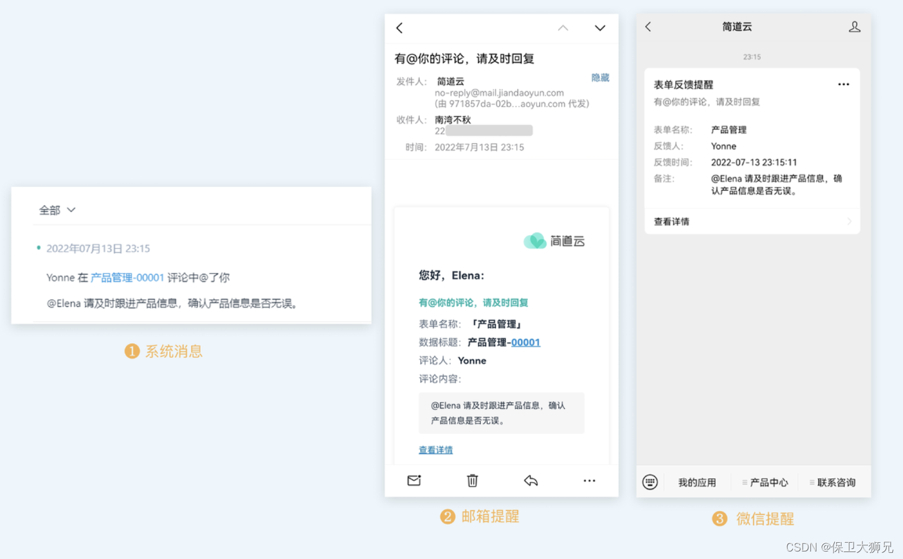Click 反馈人 value Yonne in WeChat card

click(723, 146)
